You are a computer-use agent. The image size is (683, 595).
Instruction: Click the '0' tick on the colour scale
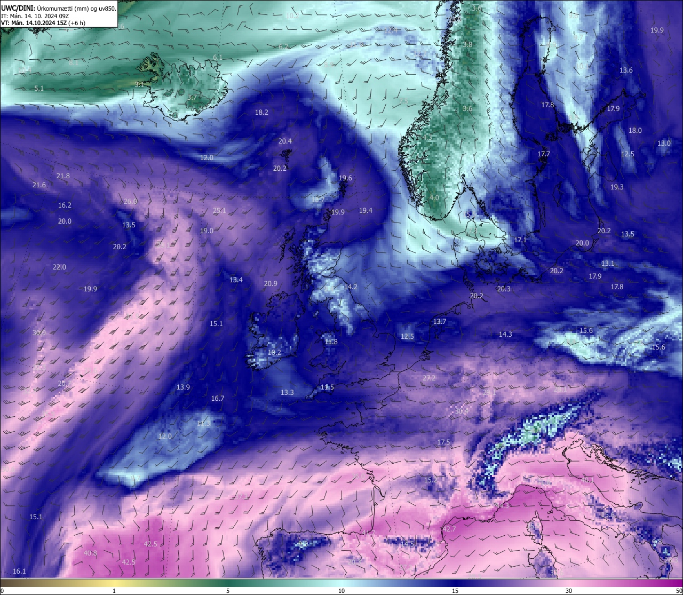[x=2, y=591]
